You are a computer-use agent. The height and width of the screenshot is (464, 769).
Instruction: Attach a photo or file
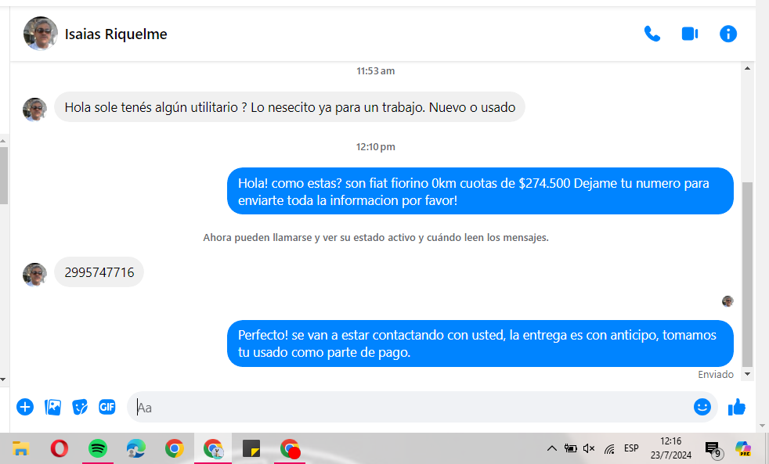[x=52, y=407]
